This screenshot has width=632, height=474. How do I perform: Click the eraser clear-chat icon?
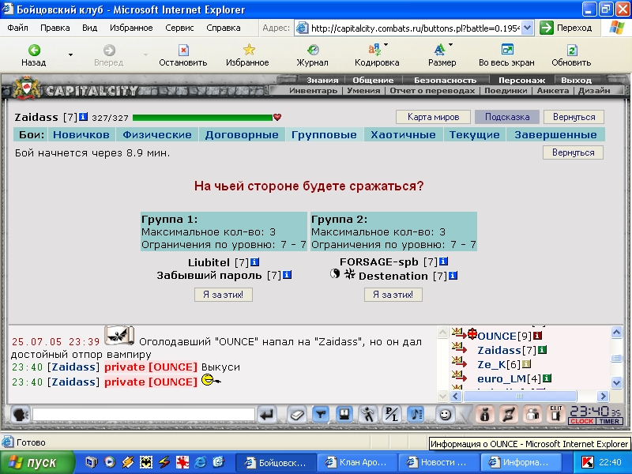tap(297, 414)
